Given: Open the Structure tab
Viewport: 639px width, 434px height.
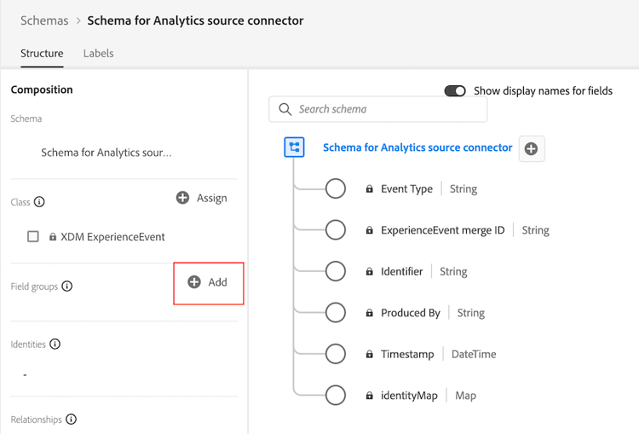Looking at the screenshot, I should point(42,53).
